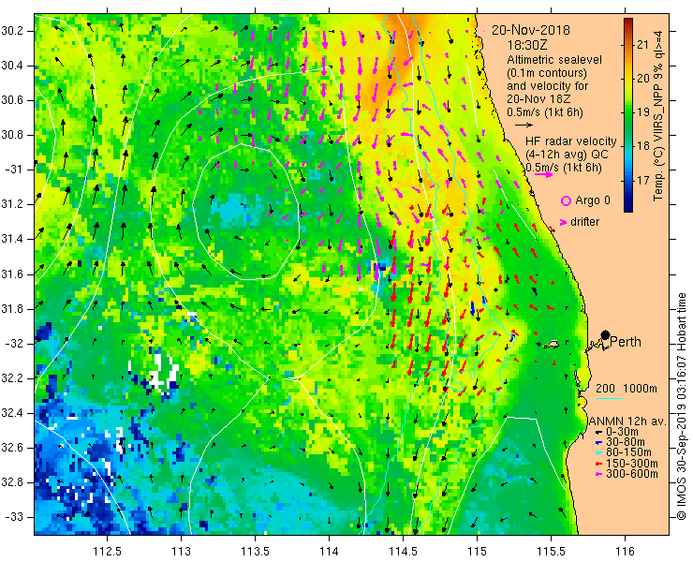Click the latitude axis label -32
This screenshot has height=562, width=693.
pyautogui.click(x=15, y=344)
